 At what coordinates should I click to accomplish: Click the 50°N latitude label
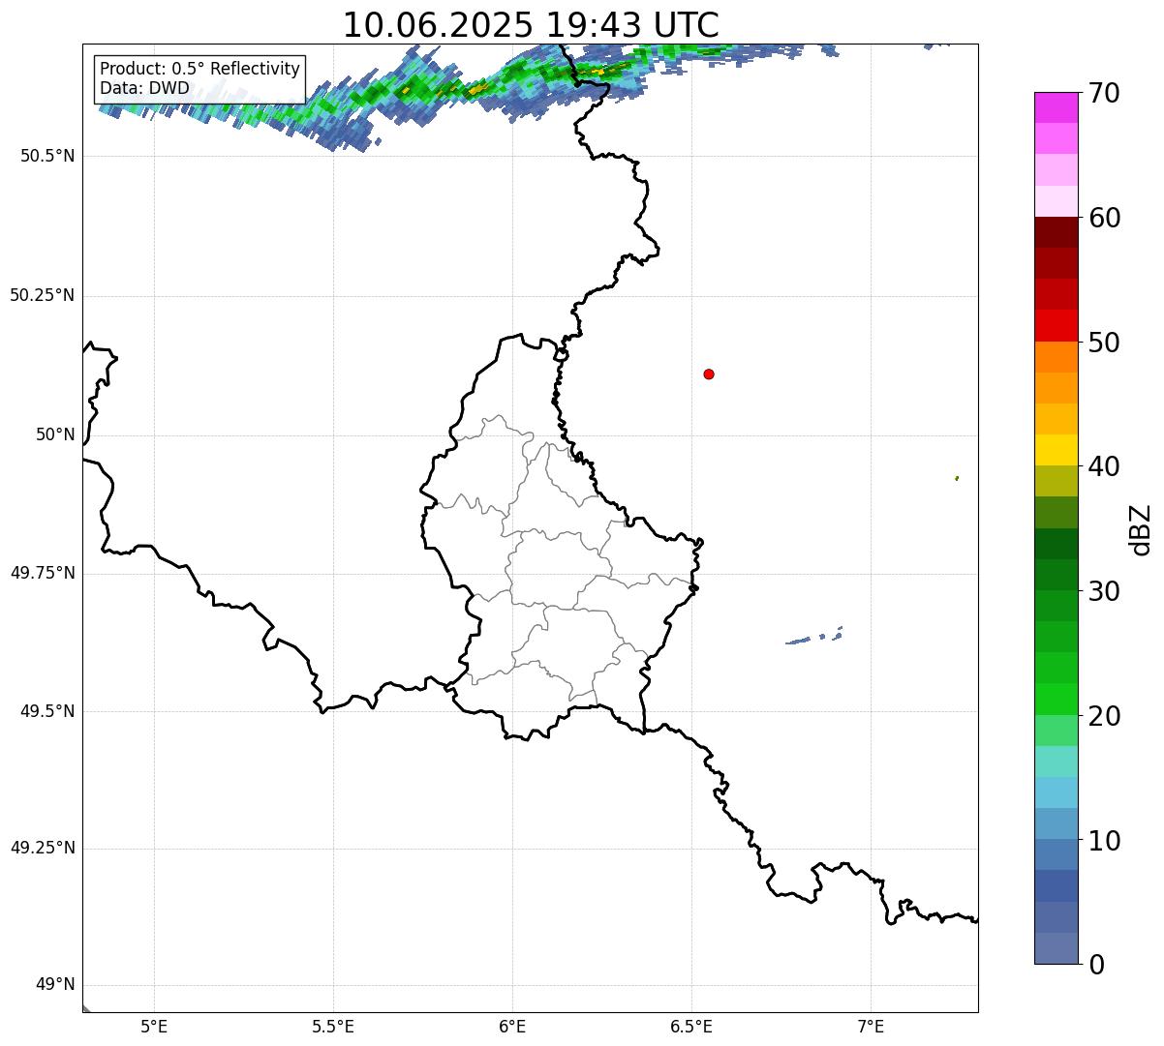pos(55,434)
